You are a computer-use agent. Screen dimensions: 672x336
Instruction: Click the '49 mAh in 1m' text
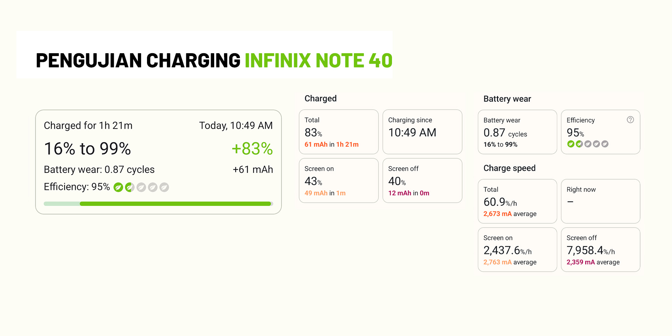(325, 193)
